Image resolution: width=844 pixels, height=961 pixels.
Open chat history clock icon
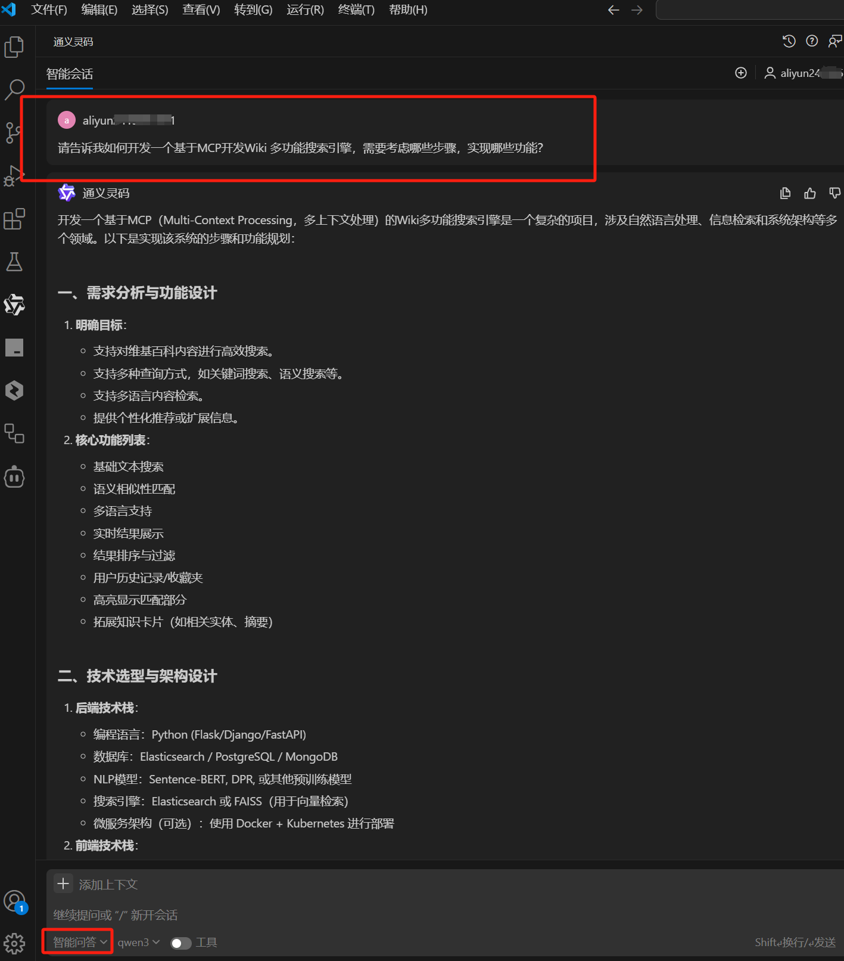[789, 41]
